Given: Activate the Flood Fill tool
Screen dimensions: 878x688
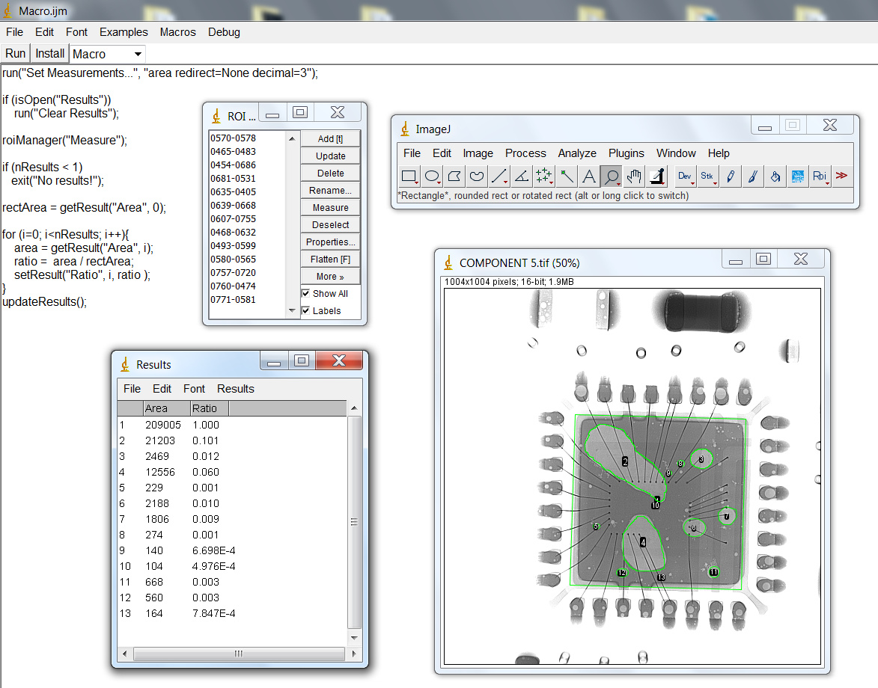Looking at the screenshot, I should tap(775, 176).
